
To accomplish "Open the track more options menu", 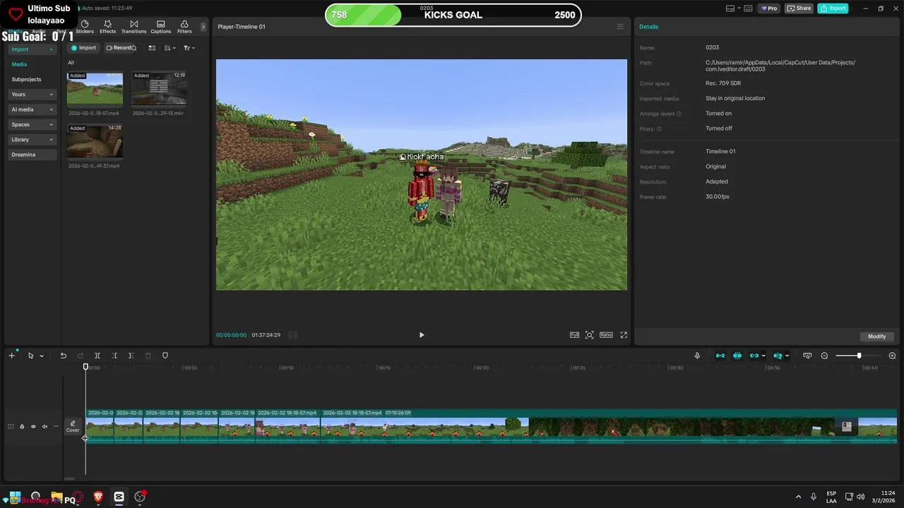I will [x=56, y=426].
